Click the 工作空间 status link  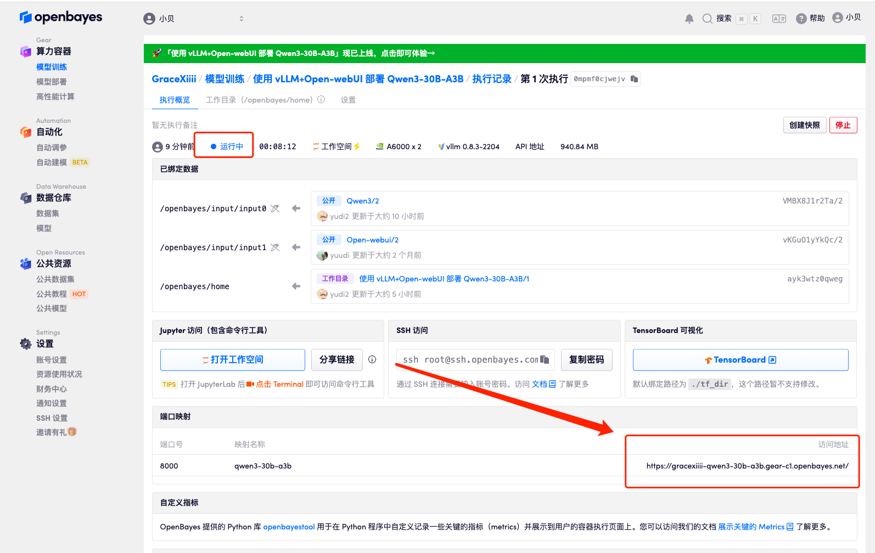click(x=336, y=146)
